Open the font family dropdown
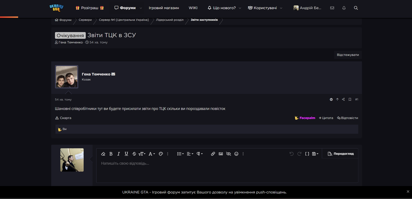This screenshot has height=199, width=412. [x=152, y=154]
